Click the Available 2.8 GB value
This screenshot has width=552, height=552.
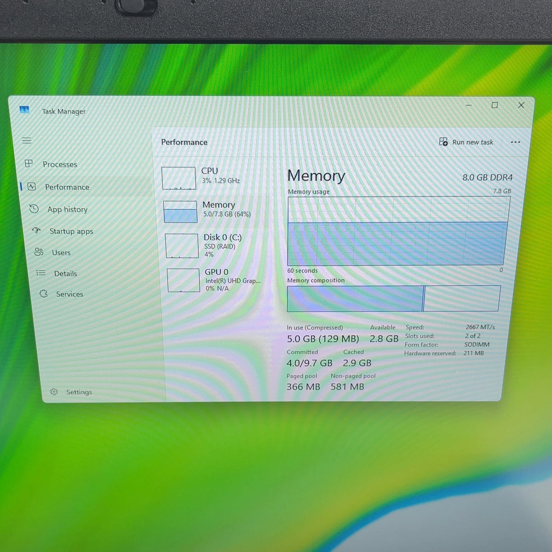point(384,339)
